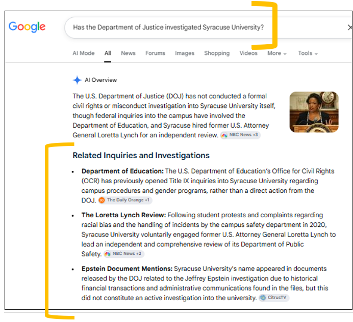353x322 pixels.
Task: Switch to AI Mode tab
Action: pos(84,53)
